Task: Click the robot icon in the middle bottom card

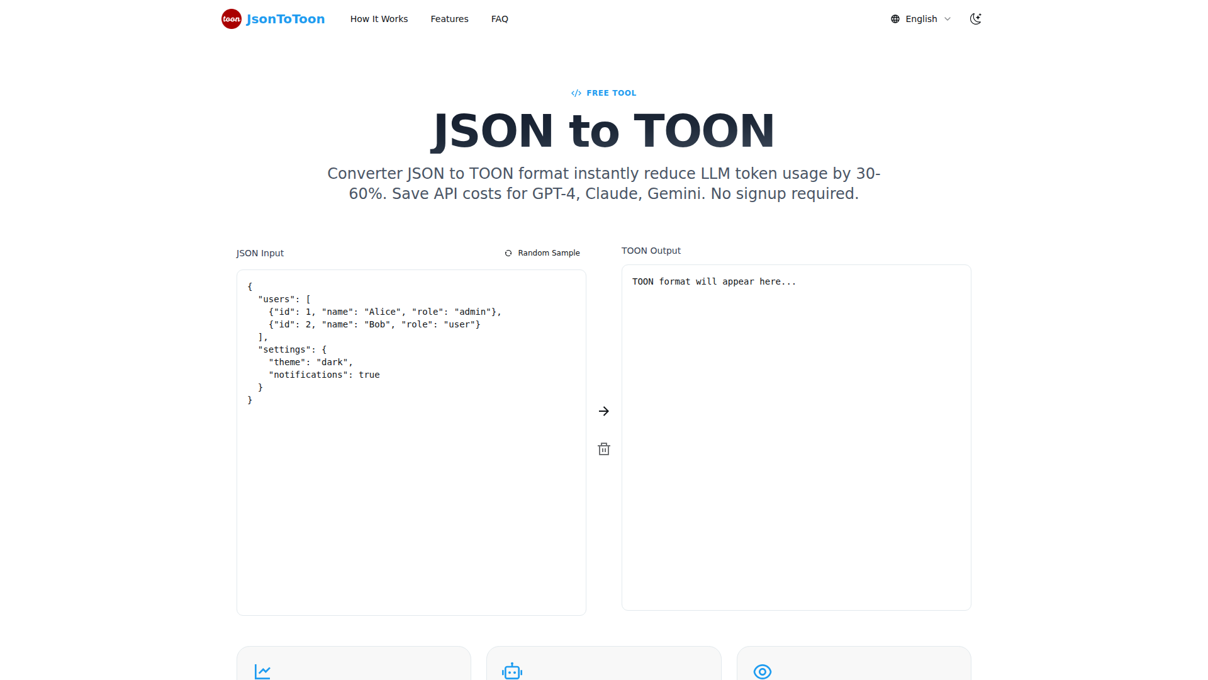Action: pos(512,671)
